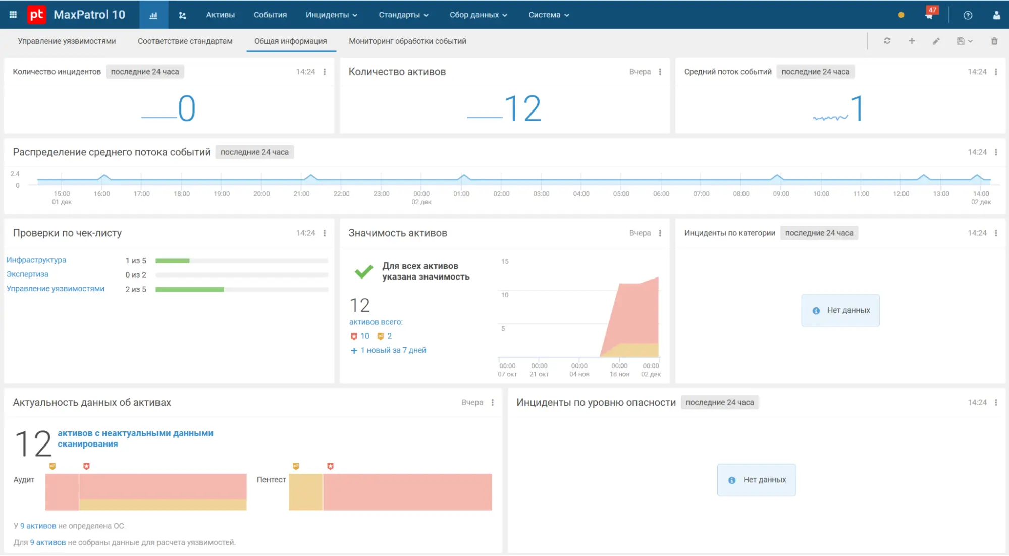Open Управление уязвимостями checklist link
This screenshot has height=556, width=1009.
[x=56, y=288]
